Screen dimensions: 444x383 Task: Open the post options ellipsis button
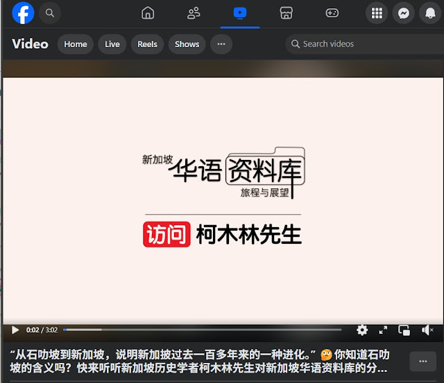click(x=422, y=362)
